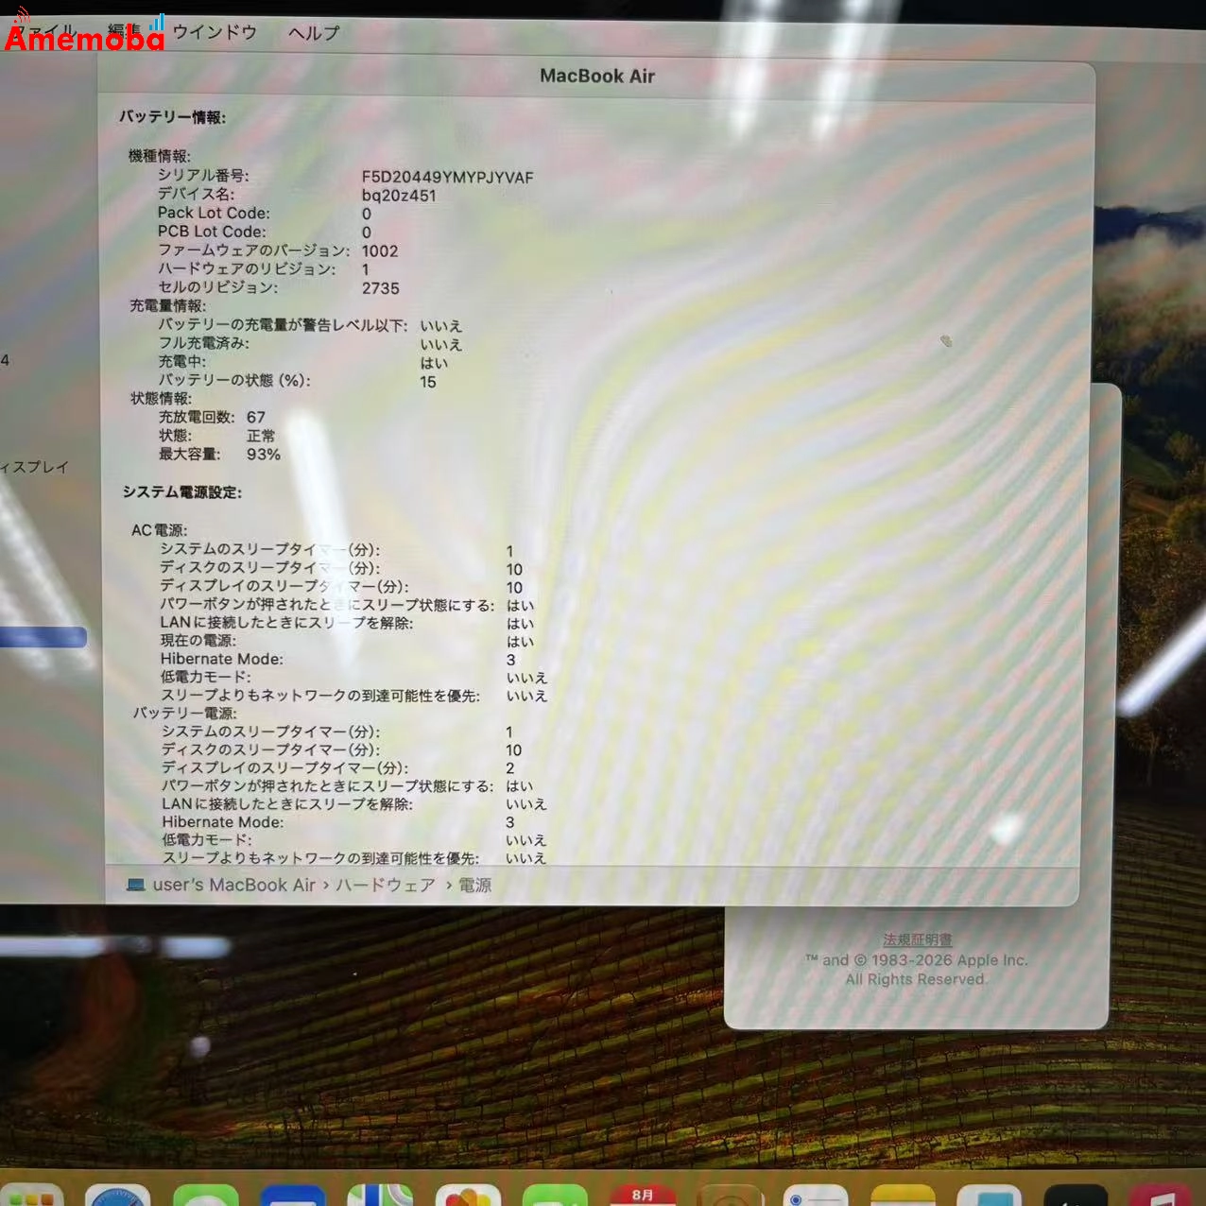The image size is (1206, 1206).
Task: Open 法規証明書 link in About window
Action: 917,939
